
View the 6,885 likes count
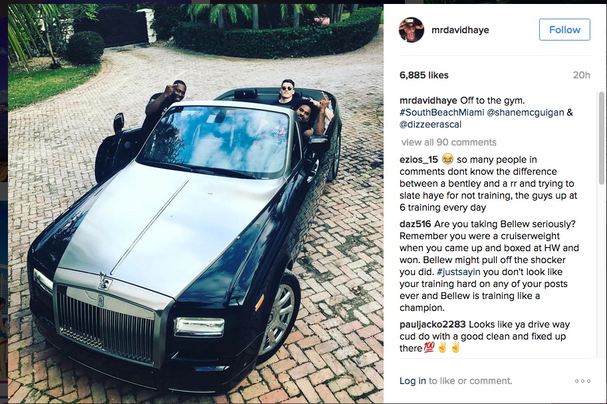click(424, 75)
